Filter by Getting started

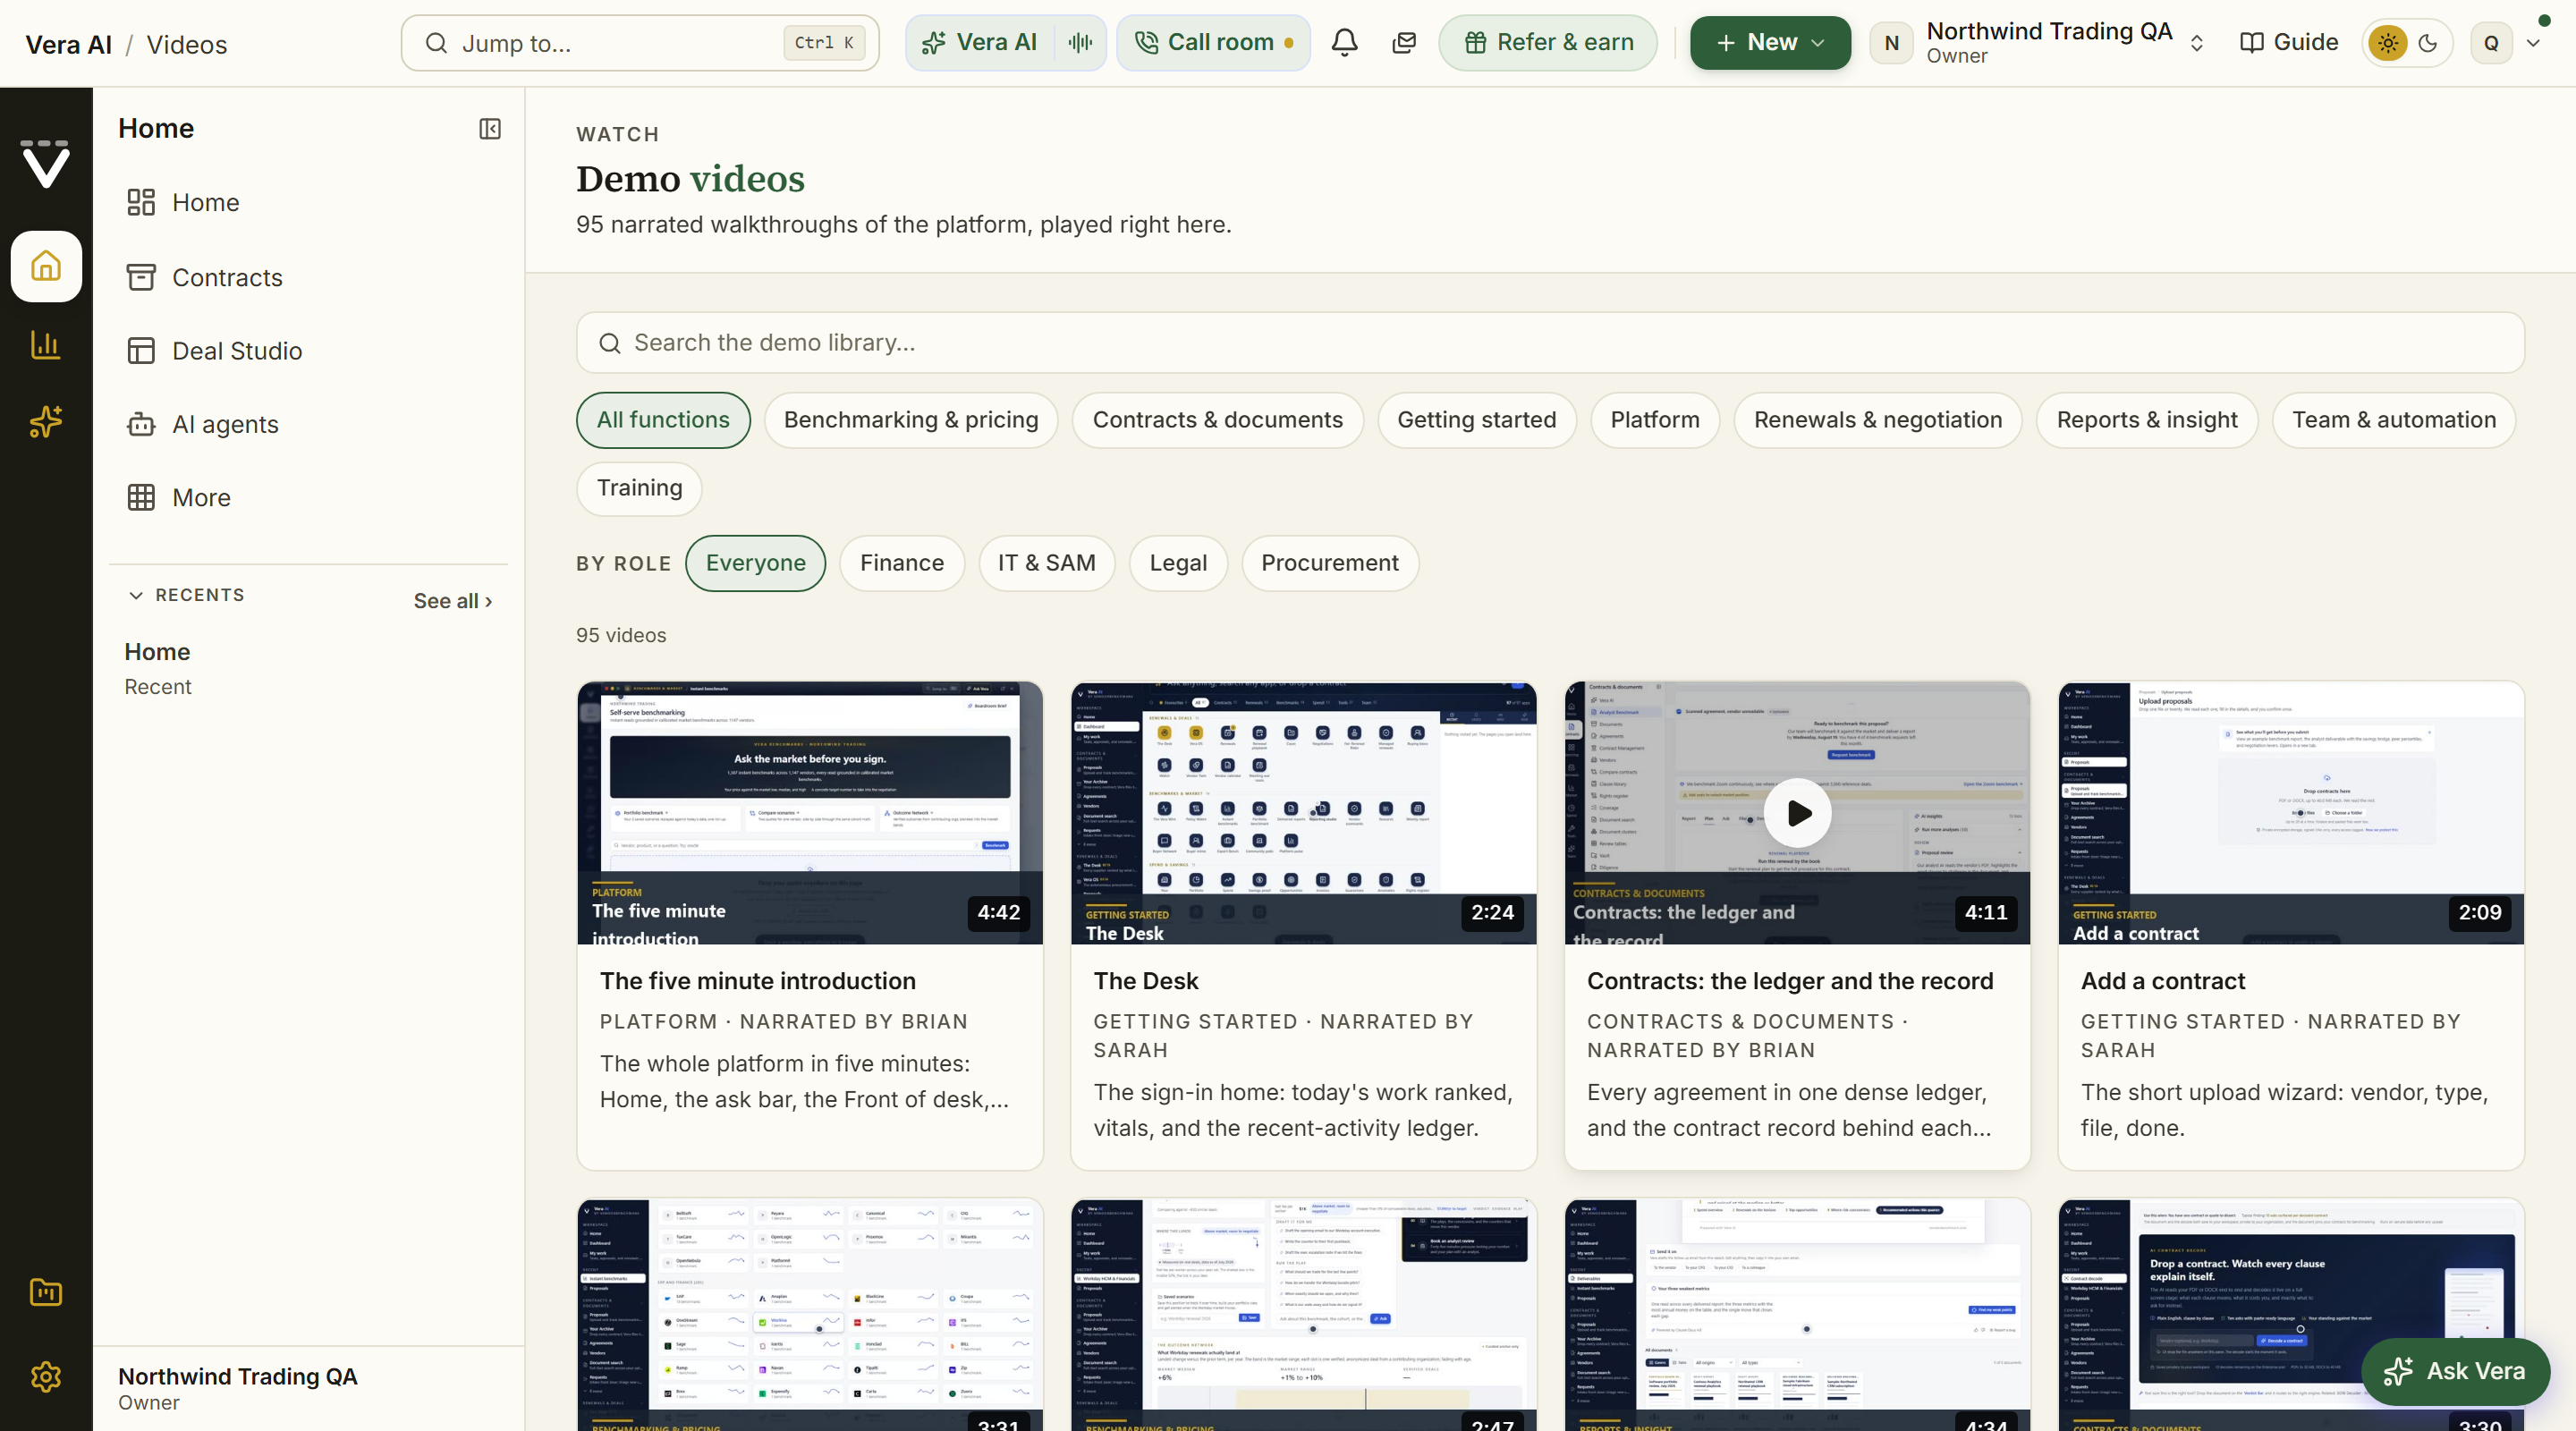tap(1477, 420)
